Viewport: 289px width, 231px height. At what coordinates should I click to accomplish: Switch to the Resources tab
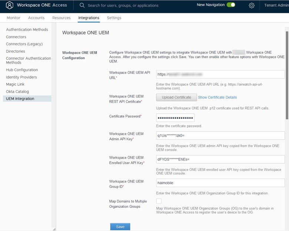pyautogui.click(x=62, y=18)
